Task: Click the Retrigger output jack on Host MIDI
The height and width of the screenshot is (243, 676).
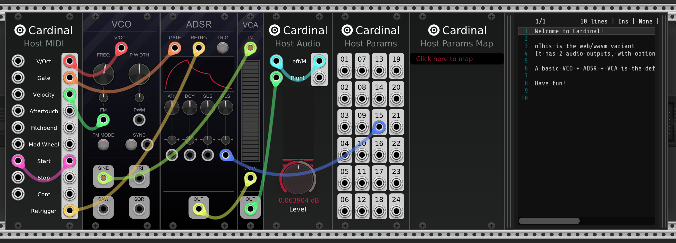Action: point(70,211)
